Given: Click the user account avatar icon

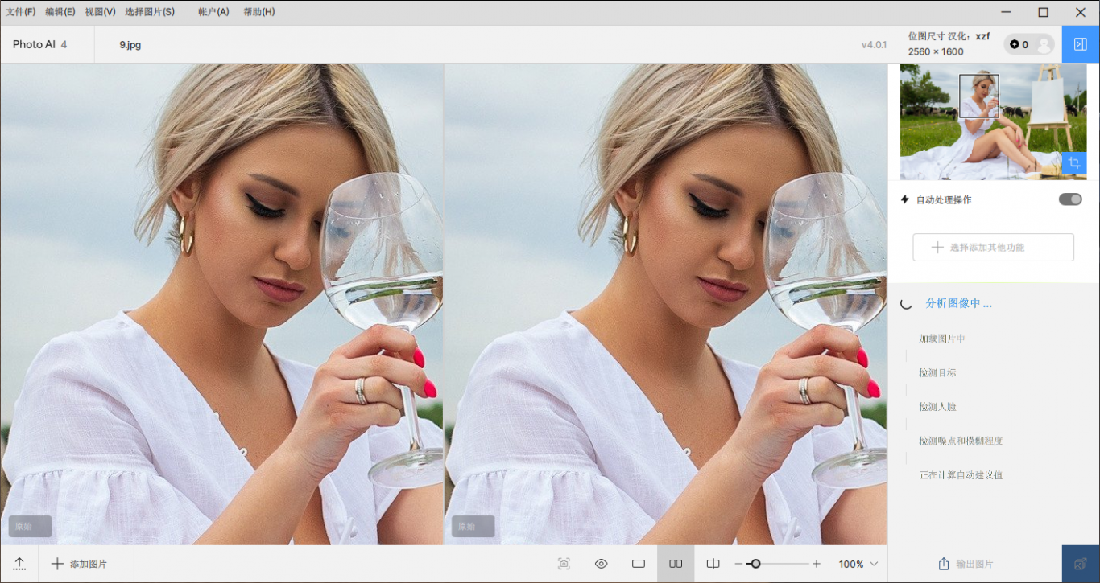Looking at the screenshot, I should coord(1044,45).
